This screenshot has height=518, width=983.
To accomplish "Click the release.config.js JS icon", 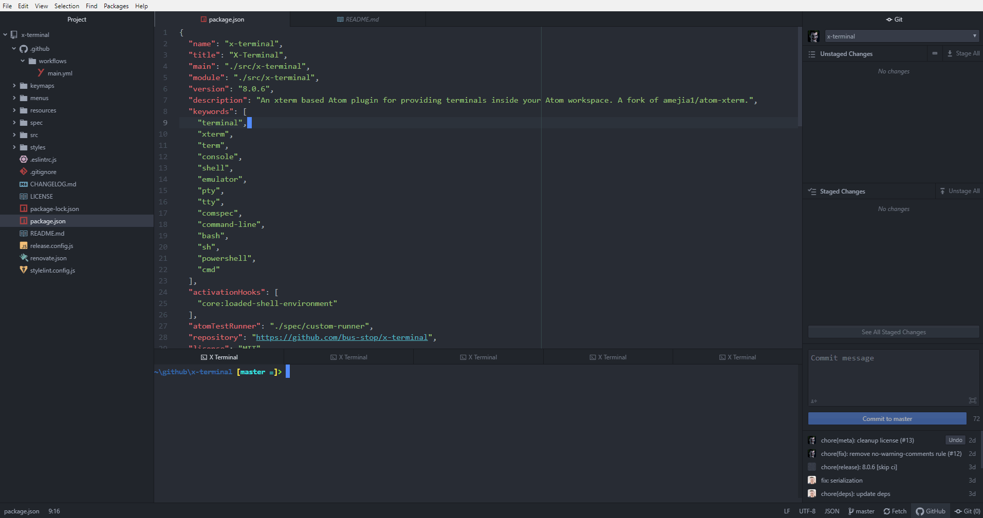I will 24,245.
